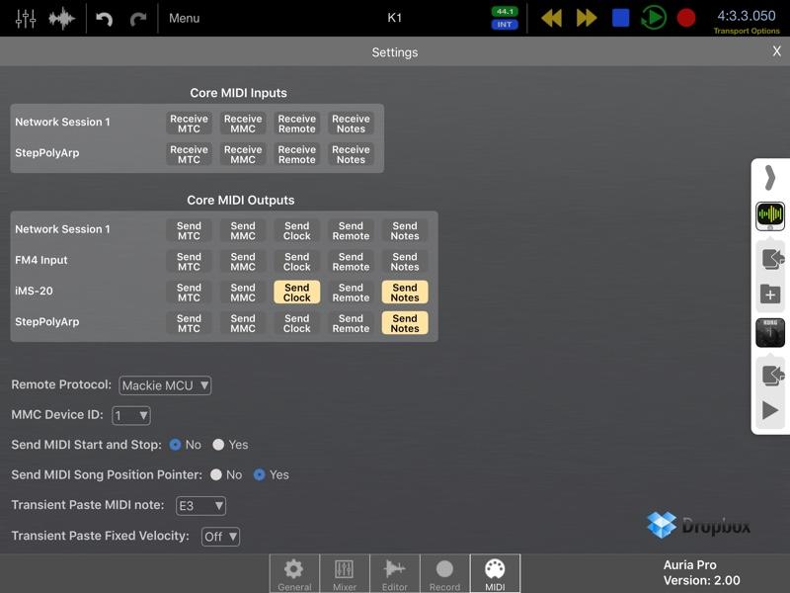Toggle Send Clock for Network Session 1
This screenshot has height=593, width=790.
[297, 231]
